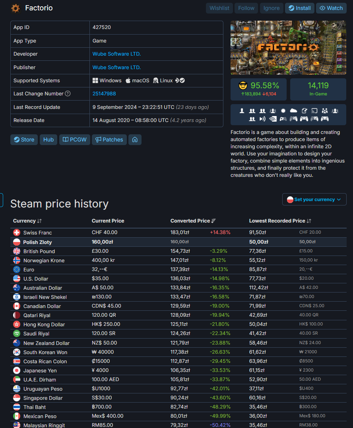The image size is (353, 428).
Task: Click the Hong Kong flag icon
Action: click(x=17, y=324)
